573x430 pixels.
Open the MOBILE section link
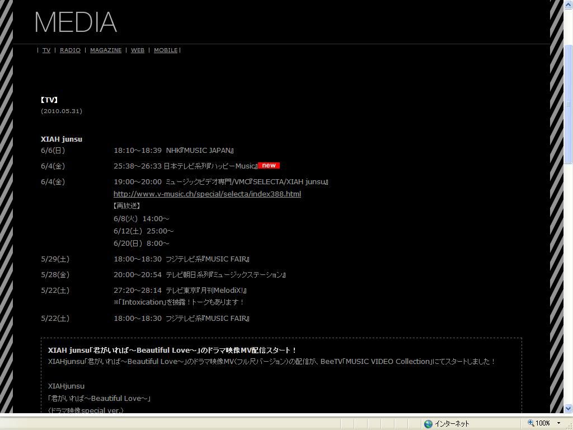[x=166, y=50]
